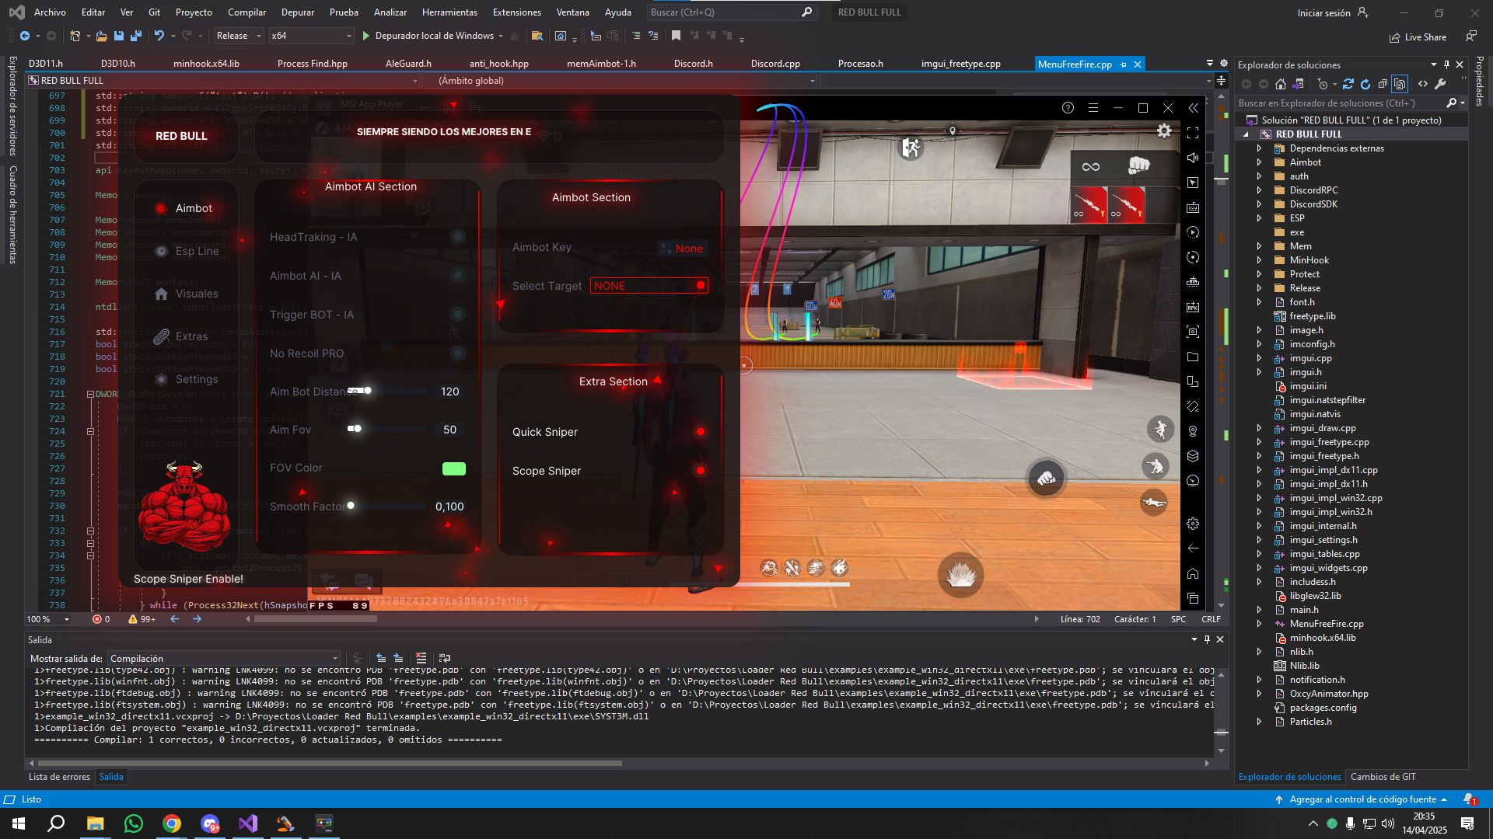Screen dimensions: 1493x839
Task: Open the Archivo menu
Action: [50, 12]
